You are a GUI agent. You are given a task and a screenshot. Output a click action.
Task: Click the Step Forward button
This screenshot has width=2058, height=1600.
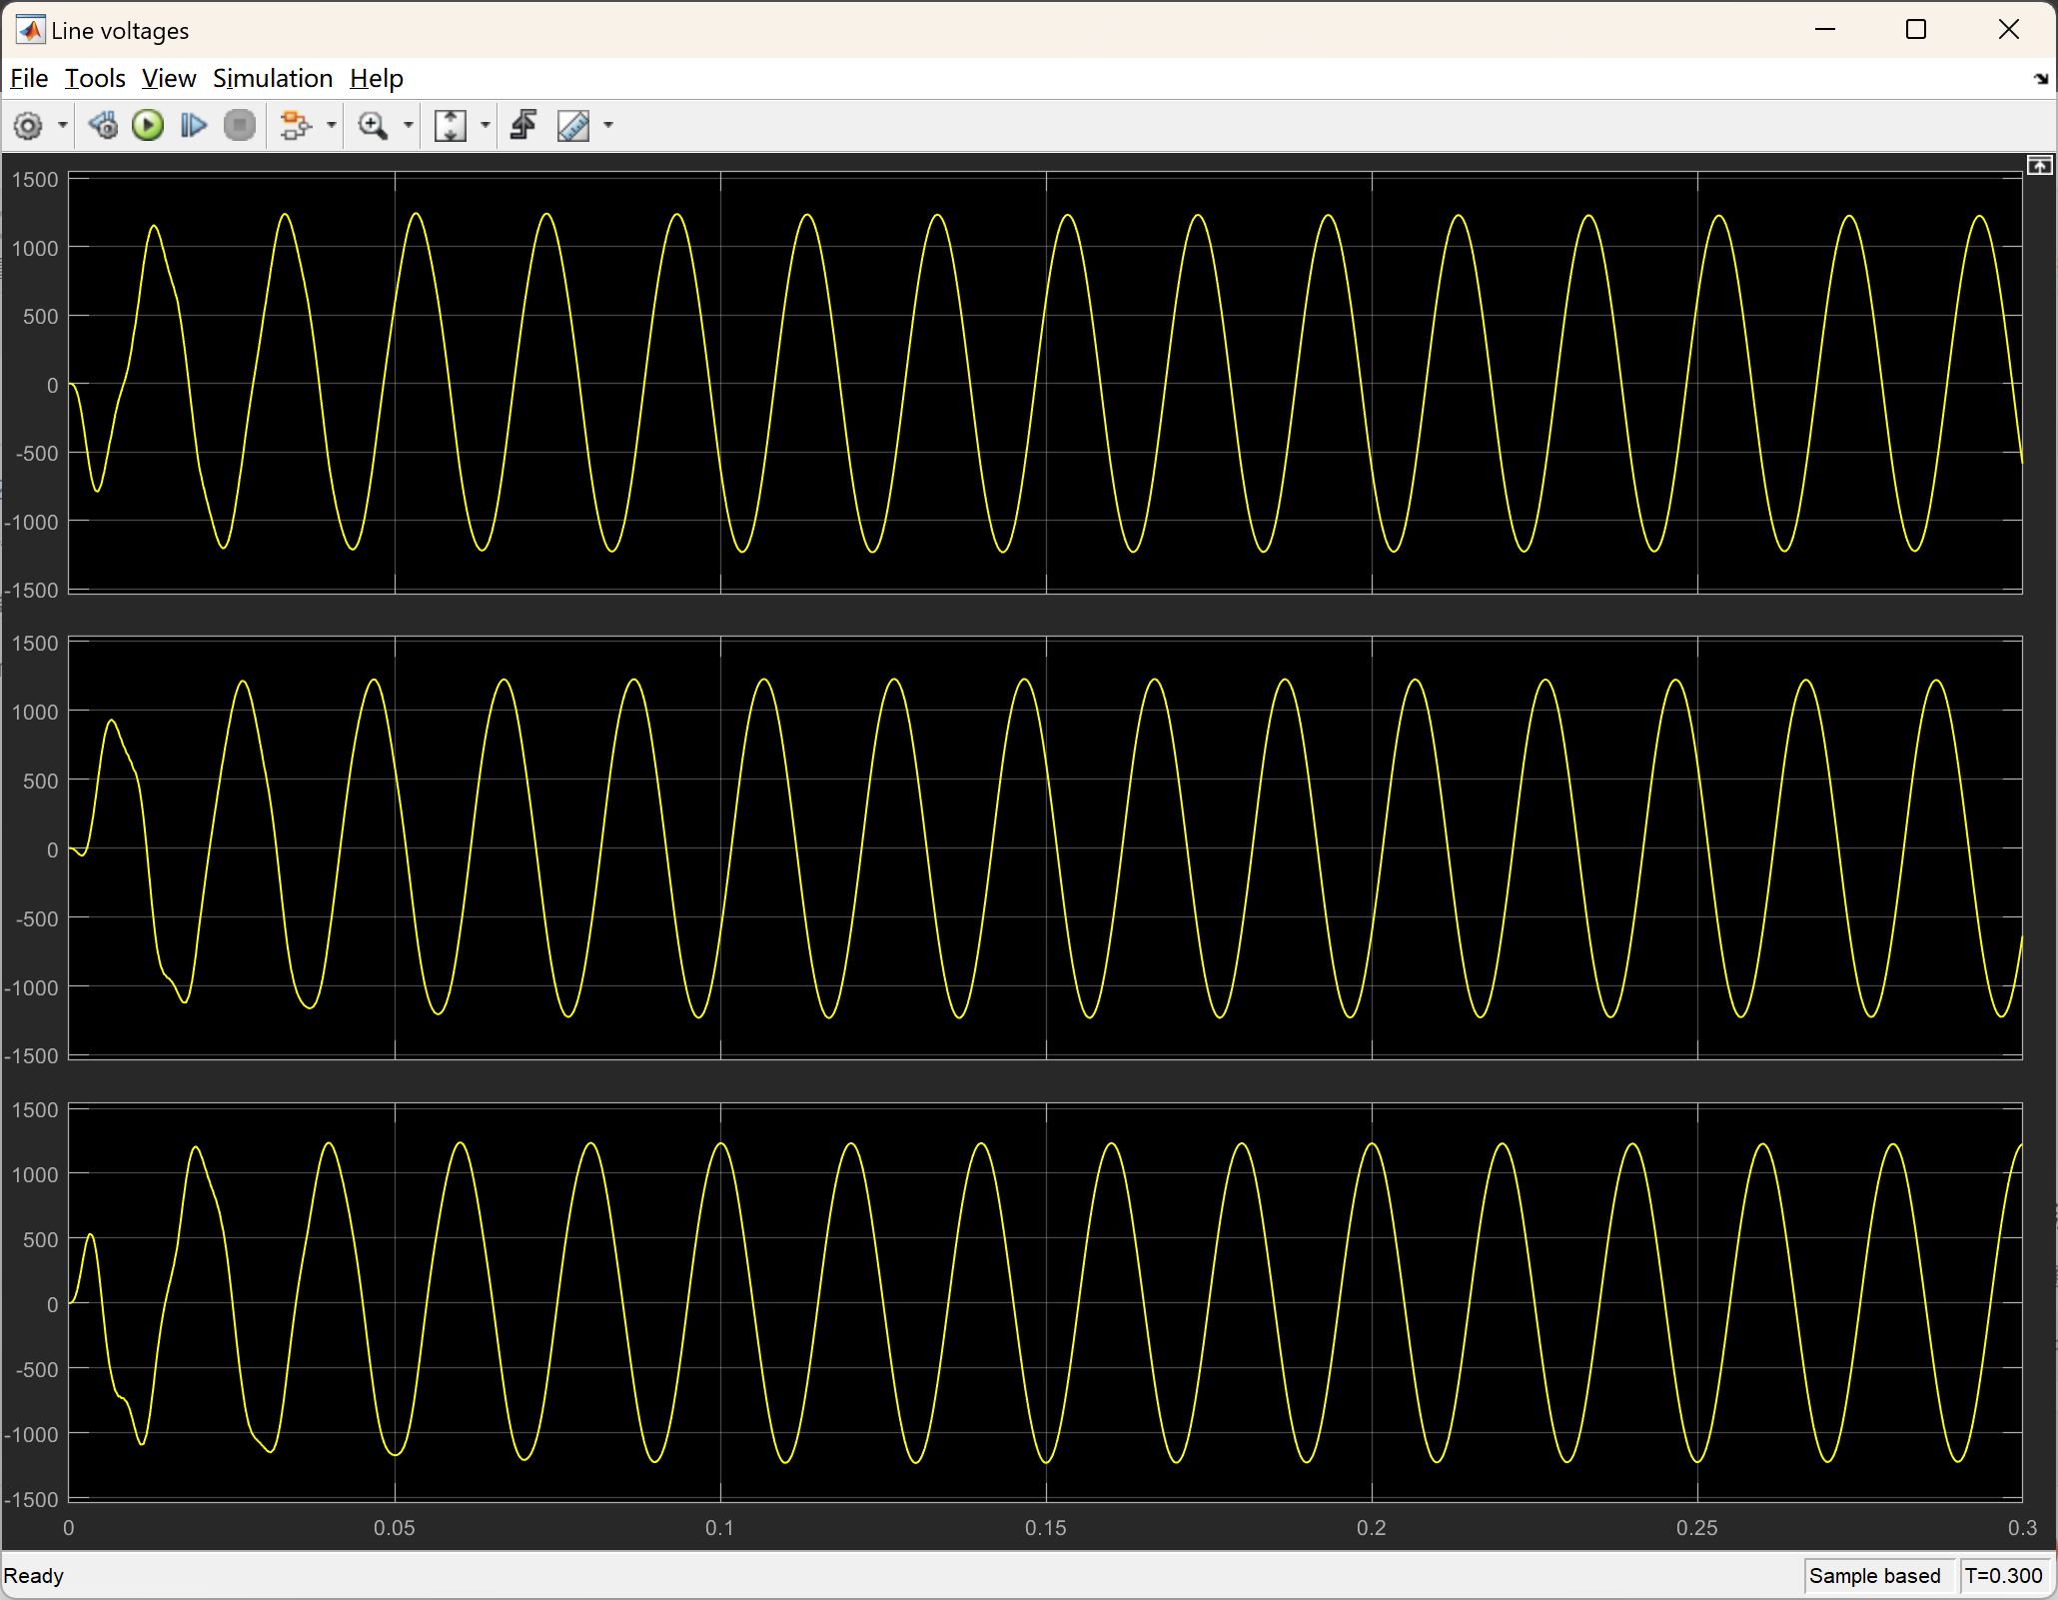click(194, 126)
